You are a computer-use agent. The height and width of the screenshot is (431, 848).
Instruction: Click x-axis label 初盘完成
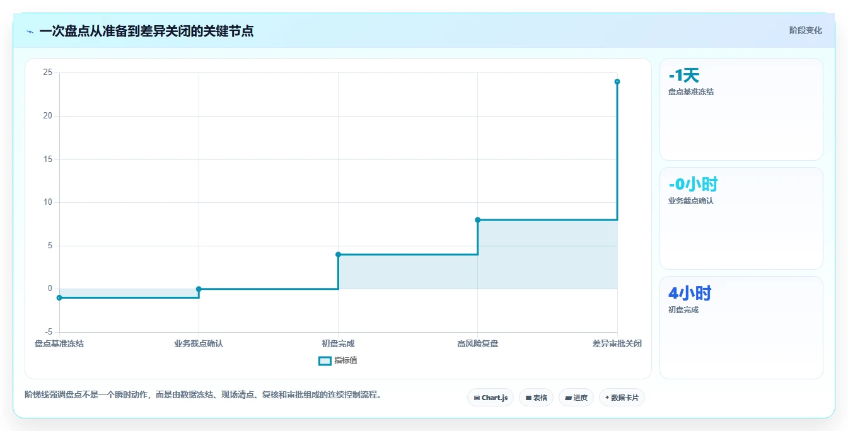point(338,343)
